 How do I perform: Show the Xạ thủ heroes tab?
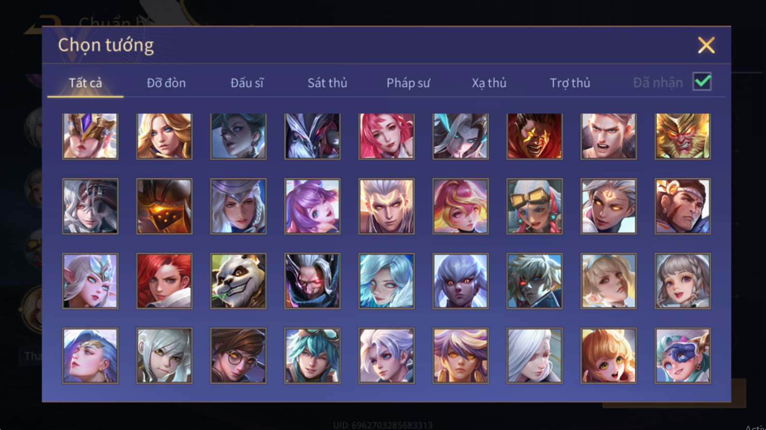coord(489,83)
